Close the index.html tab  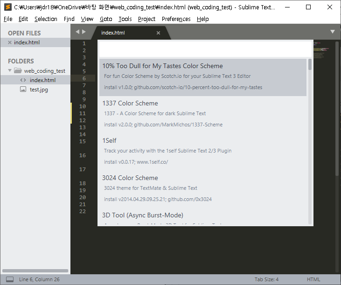click(x=158, y=33)
